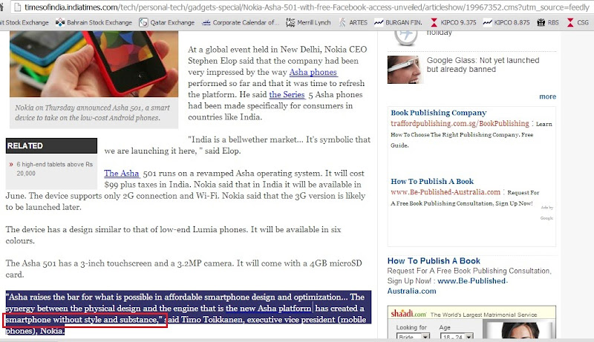Open 'Google Glass: Not yet launched' headline
This screenshot has height=342, width=594.
(483, 65)
